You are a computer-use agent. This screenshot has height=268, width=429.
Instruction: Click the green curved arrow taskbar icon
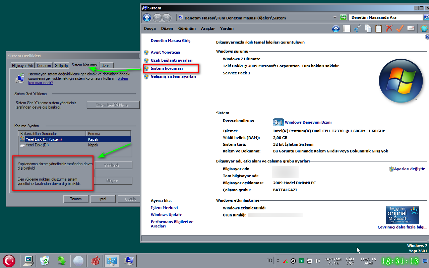61,260
